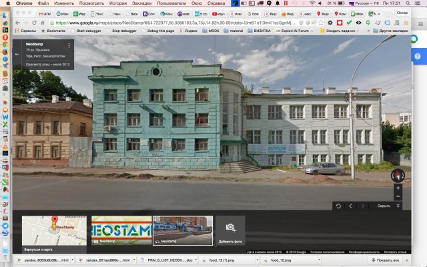Zoom in with the plus button
The width and height of the screenshot is (427, 267).
(x=398, y=188)
